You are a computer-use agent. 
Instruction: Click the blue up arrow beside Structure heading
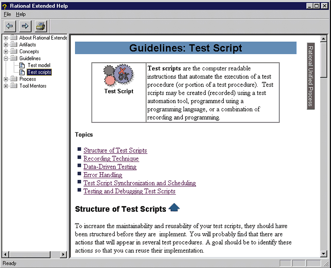pyautogui.click(x=174, y=208)
